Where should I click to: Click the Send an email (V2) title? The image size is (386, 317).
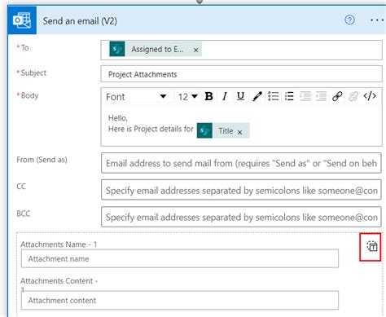tap(80, 21)
